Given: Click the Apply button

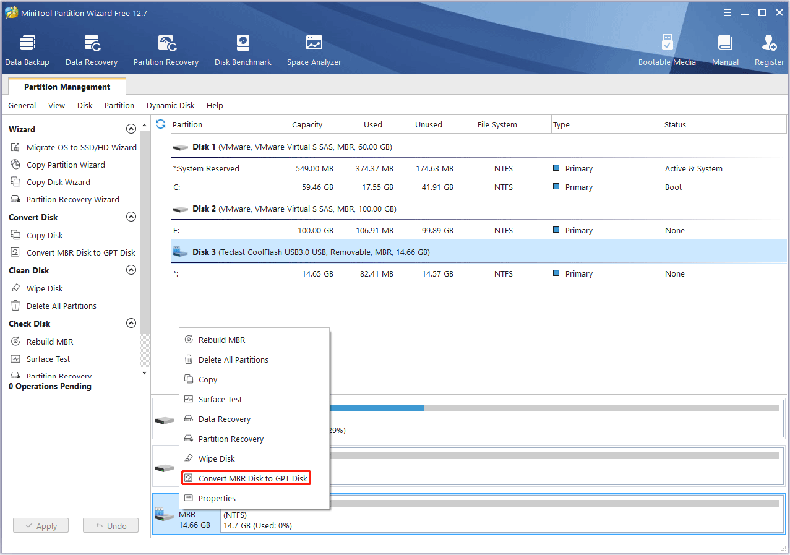Looking at the screenshot, I should (40, 525).
